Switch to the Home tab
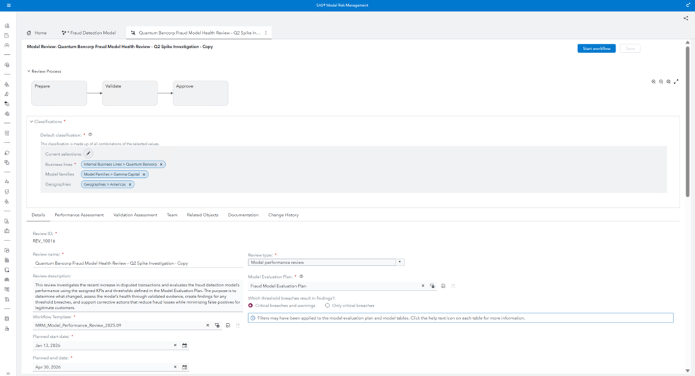 tap(37, 33)
